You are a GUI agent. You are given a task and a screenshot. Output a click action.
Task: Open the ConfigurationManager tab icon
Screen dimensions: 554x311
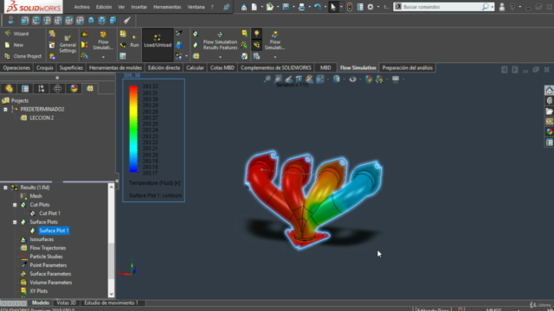(42, 88)
